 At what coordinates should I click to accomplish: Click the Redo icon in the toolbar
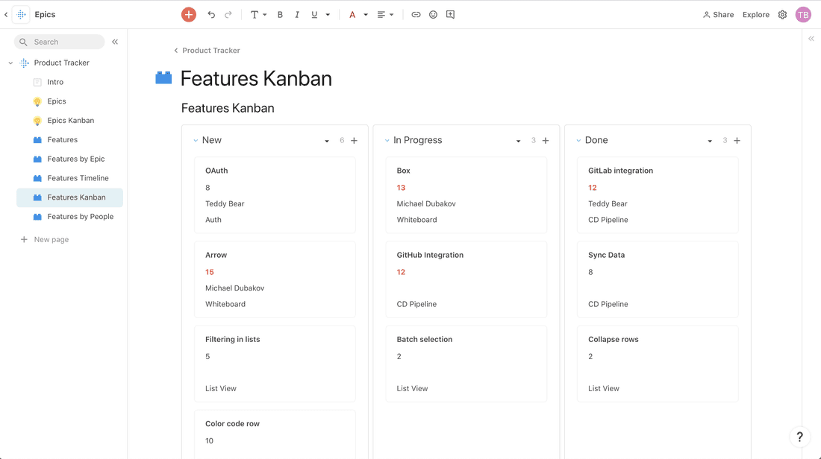227,14
